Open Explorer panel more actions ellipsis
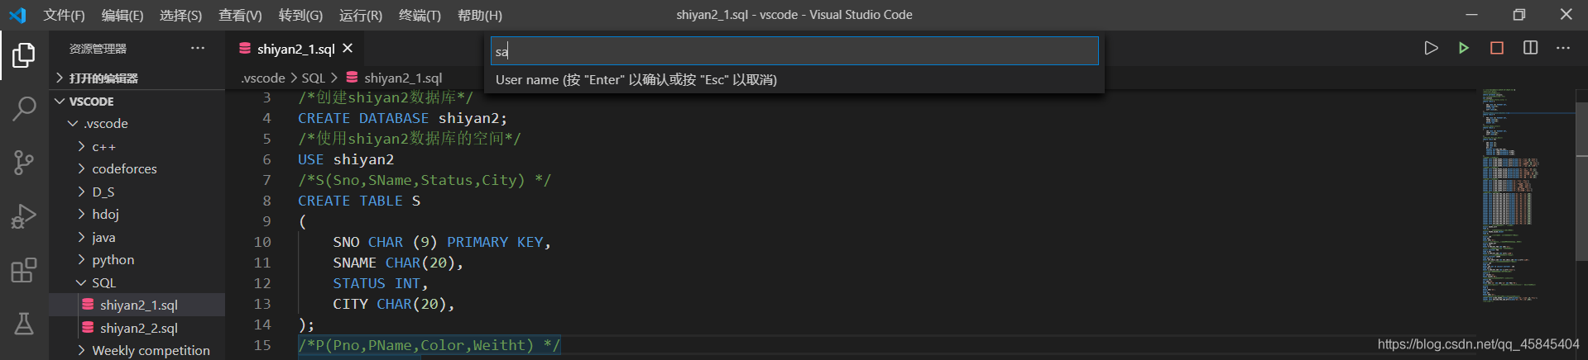This screenshot has height=360, width=1588. (x=198, y=48)
